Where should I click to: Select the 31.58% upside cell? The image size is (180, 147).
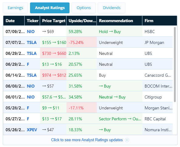pyautogui.click(x=82, y=86)
